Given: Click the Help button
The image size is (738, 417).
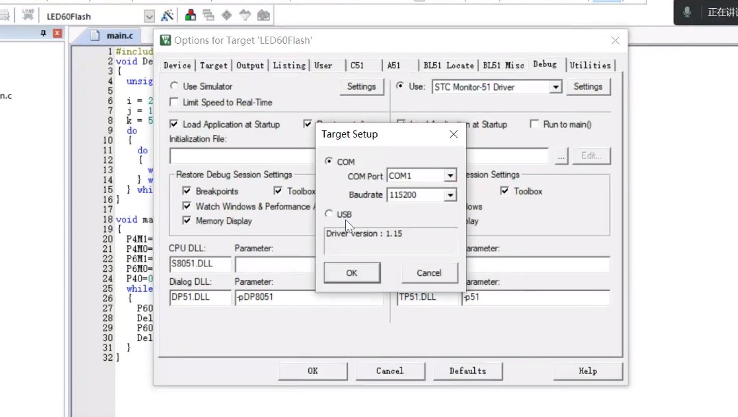Looking at the screenshot, I should (588, 371).
